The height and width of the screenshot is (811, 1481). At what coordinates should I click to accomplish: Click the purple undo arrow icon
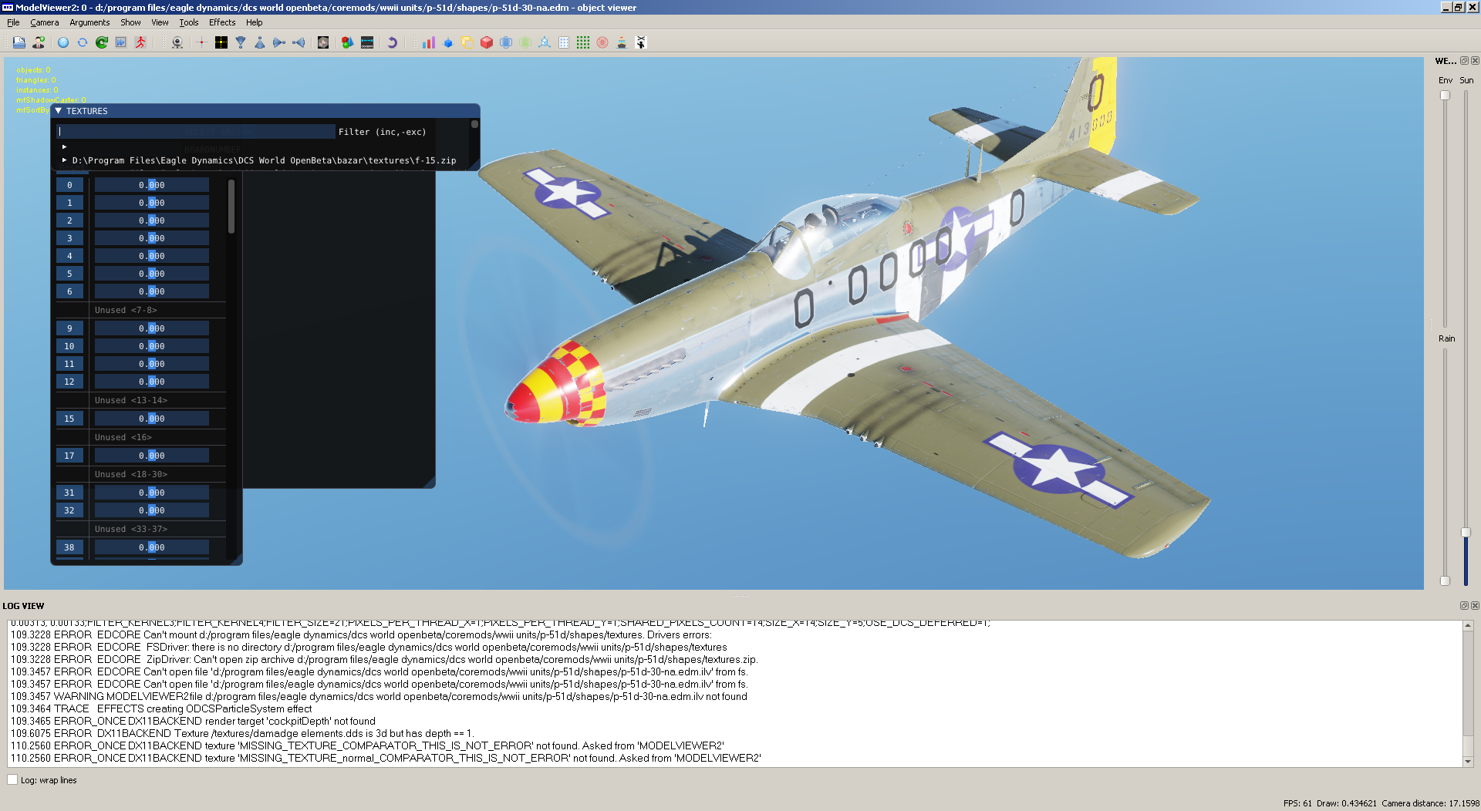coord(392,42)
